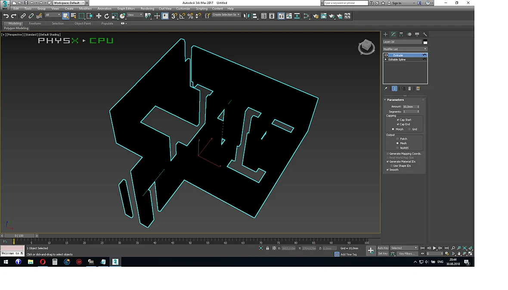
Task: Open the Utilities wrench tab
Action: click(425, 34)
